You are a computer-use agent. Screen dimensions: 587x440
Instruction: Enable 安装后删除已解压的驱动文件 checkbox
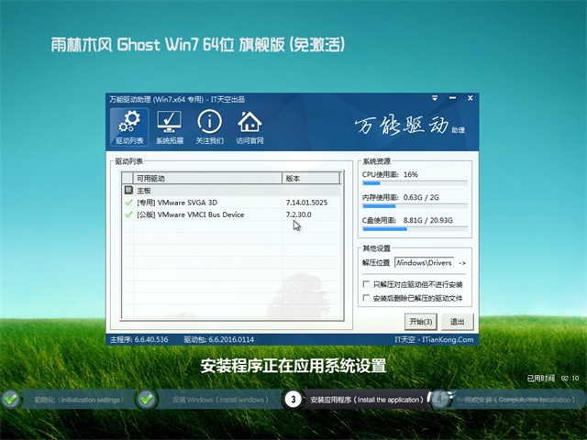tap(367, 298)
